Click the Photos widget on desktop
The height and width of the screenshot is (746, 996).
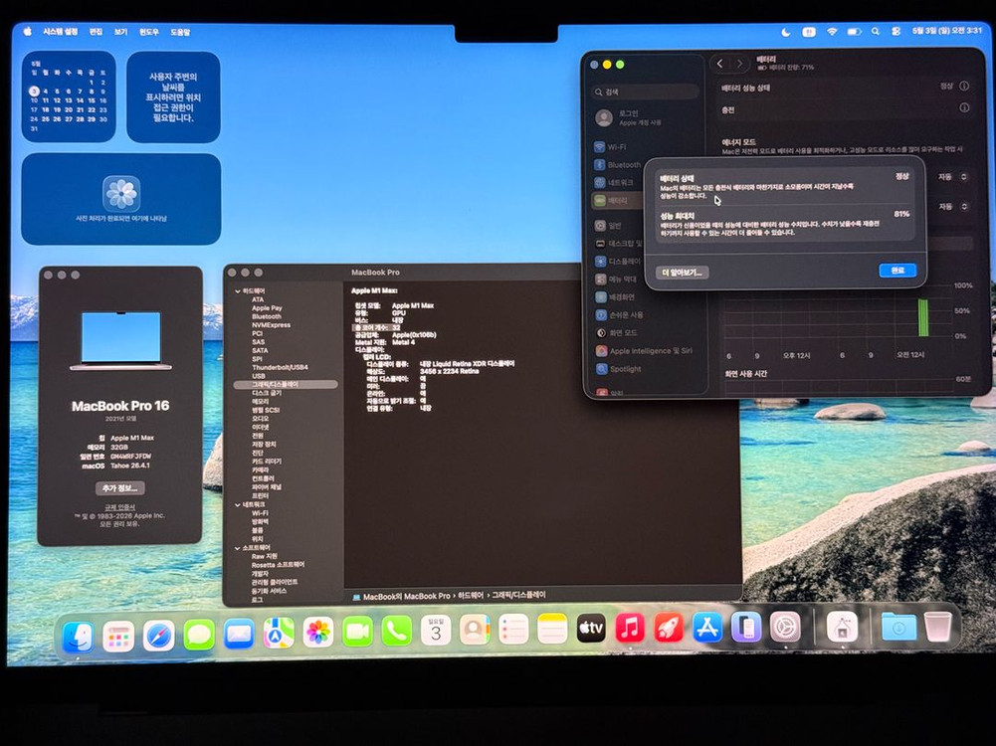121,199
